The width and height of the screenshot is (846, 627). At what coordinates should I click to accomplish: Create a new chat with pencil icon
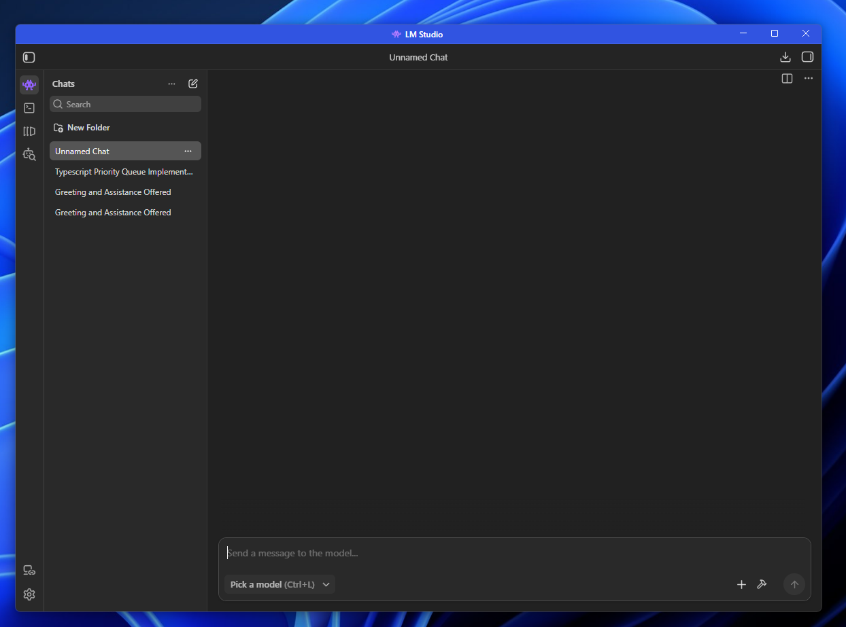coord(193,84)
